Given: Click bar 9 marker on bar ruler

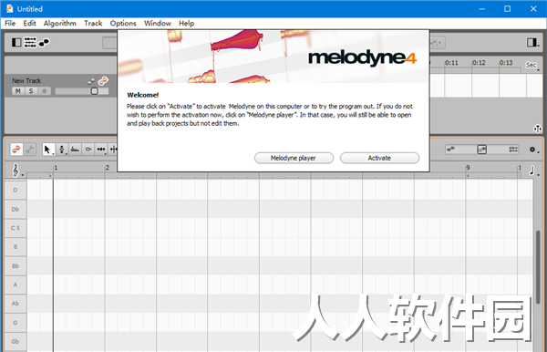Looking at the screenshot, I should [468, 168].
